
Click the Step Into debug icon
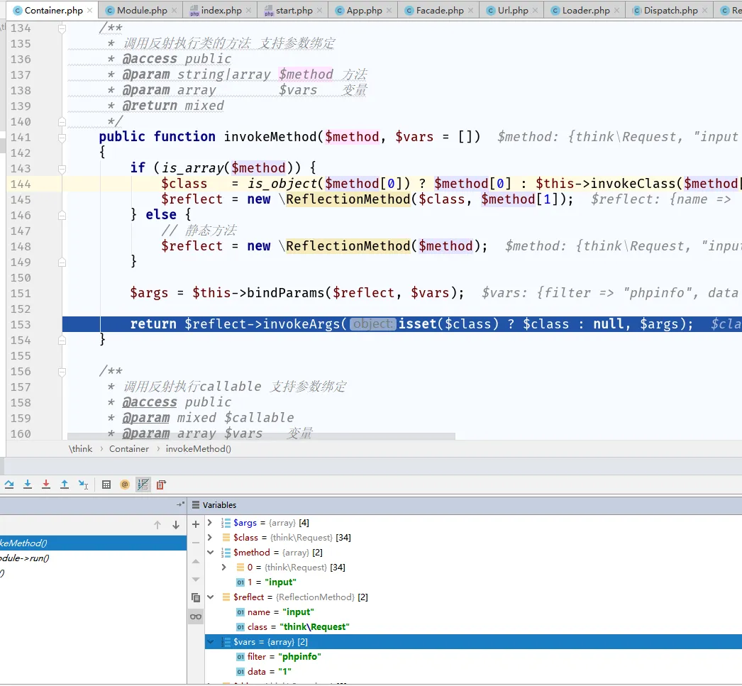click(28, 485)
